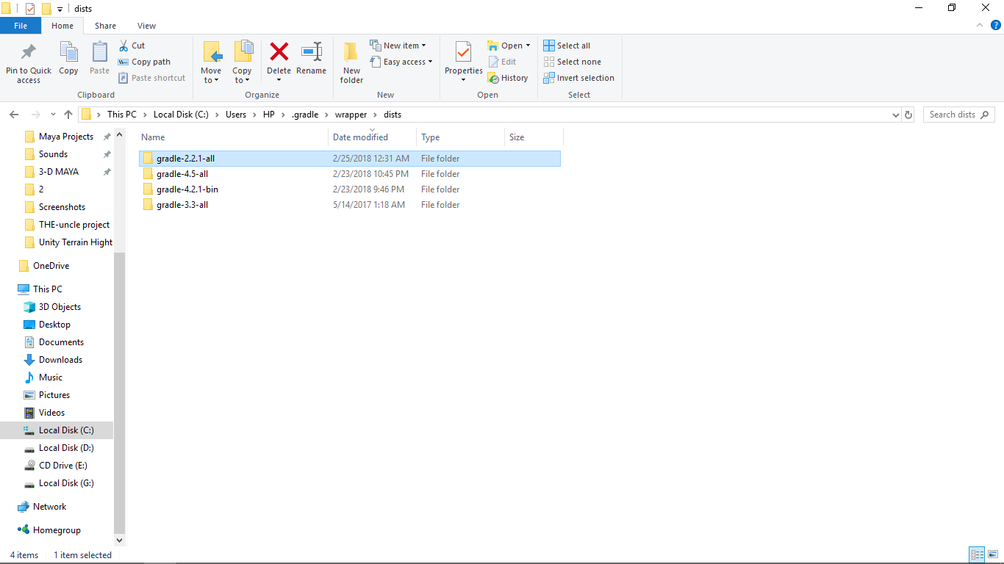The image size is (1004, 564).
Task: Expand address bar history dropdown
Action: coord(895,115)
